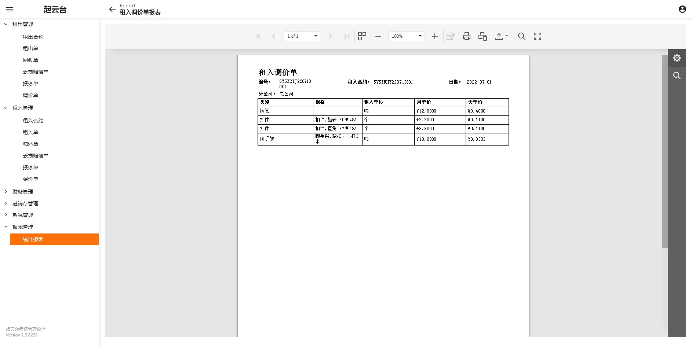Click the report vertical scrollbar
Viewport: 692px width, 346px height.
click(664, 151)
